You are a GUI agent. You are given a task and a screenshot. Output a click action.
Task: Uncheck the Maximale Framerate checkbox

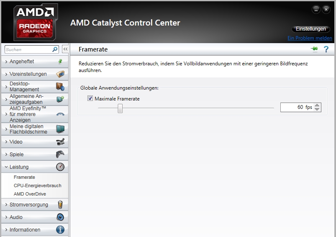(x=90, y=98)
